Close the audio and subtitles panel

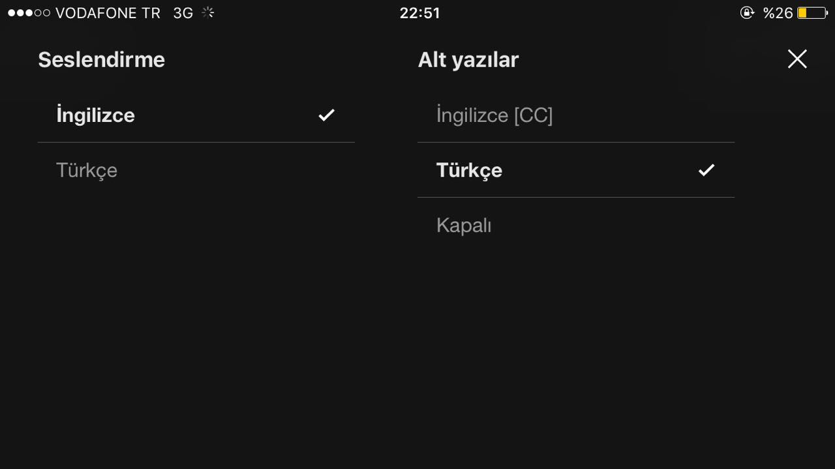(x=797, y=59)
